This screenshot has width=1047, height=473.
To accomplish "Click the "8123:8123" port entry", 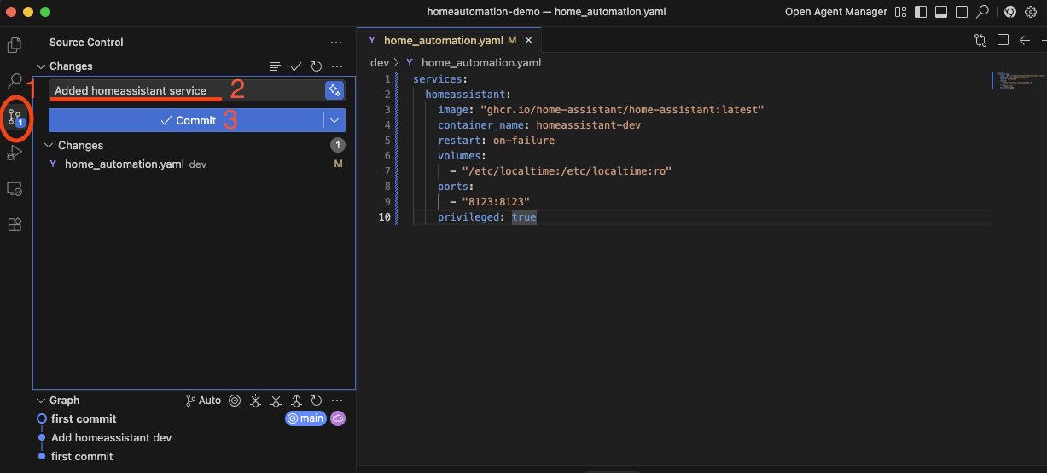I will pos(496,202).
